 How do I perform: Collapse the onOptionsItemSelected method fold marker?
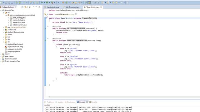pyautogui.click(x=48, y=38)
